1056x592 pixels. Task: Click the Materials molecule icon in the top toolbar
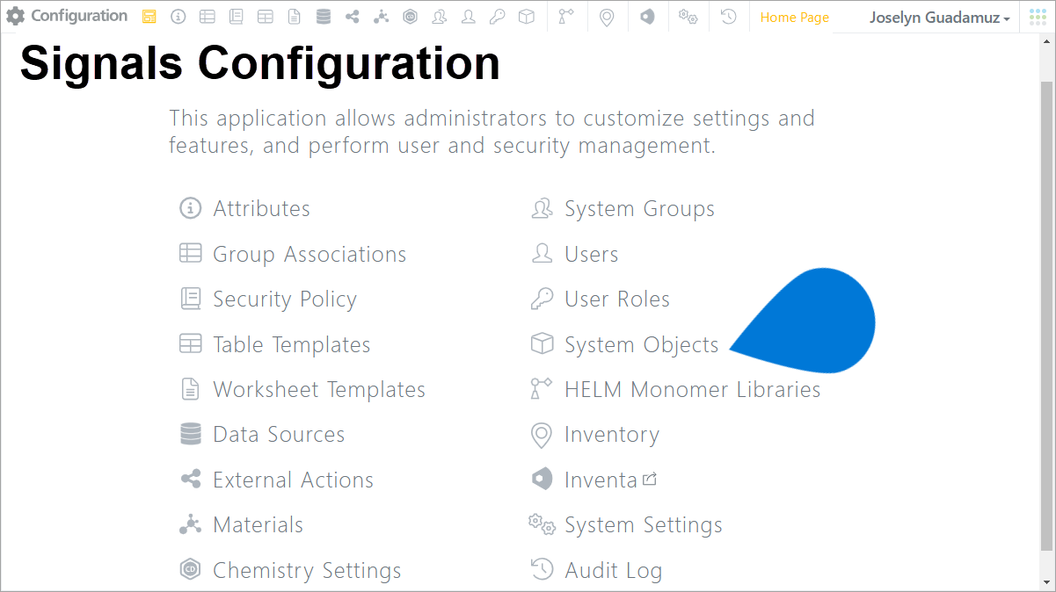click(x=381, y=17)
